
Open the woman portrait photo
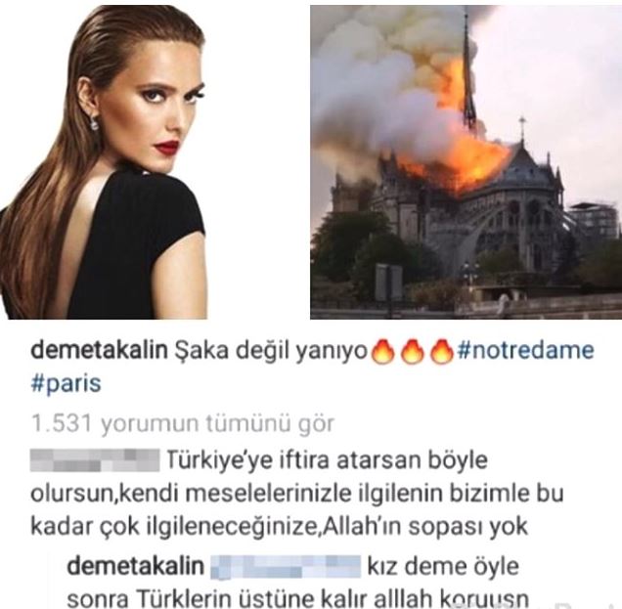coord(103,161)
